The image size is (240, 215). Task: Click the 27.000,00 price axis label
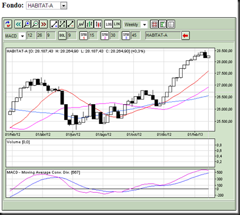[x=224, y=85]
